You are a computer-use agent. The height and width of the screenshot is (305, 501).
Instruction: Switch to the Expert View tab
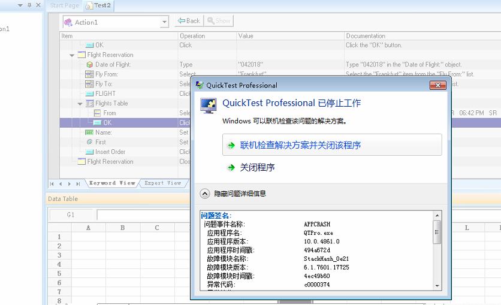(x=162, y=183)
